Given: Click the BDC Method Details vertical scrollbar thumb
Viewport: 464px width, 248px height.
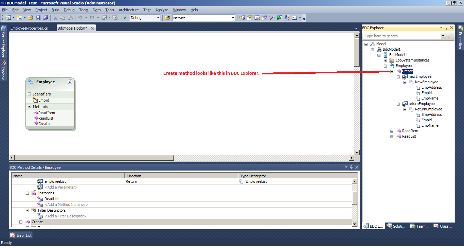Looking at the screenshot, I should coord(355,198).
